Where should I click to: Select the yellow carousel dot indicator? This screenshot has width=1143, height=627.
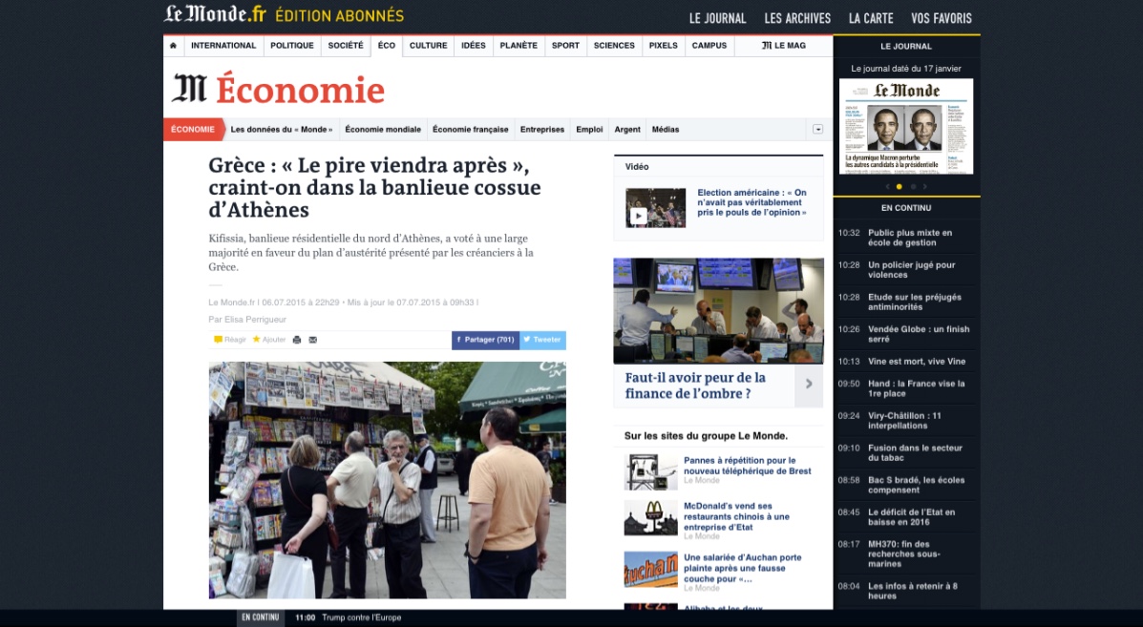click(900, 186)
